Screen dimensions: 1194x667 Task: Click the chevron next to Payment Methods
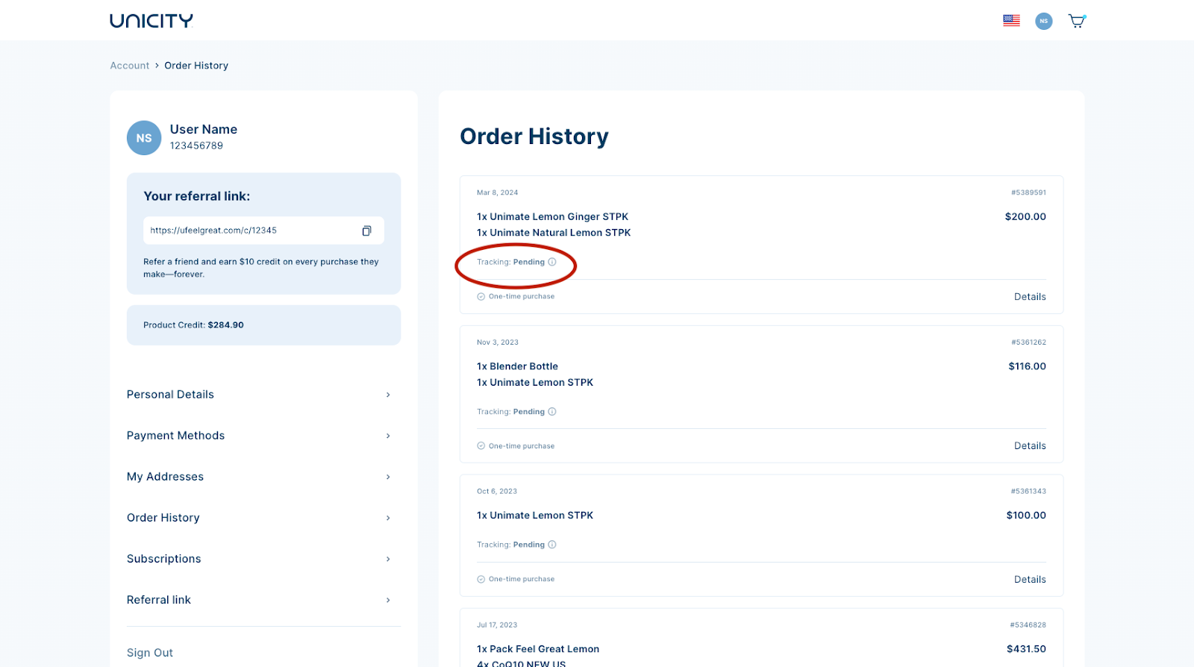click(x=388, y=436)
